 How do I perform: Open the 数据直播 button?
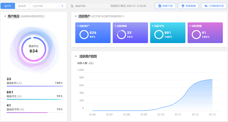(x=189, y=6)
